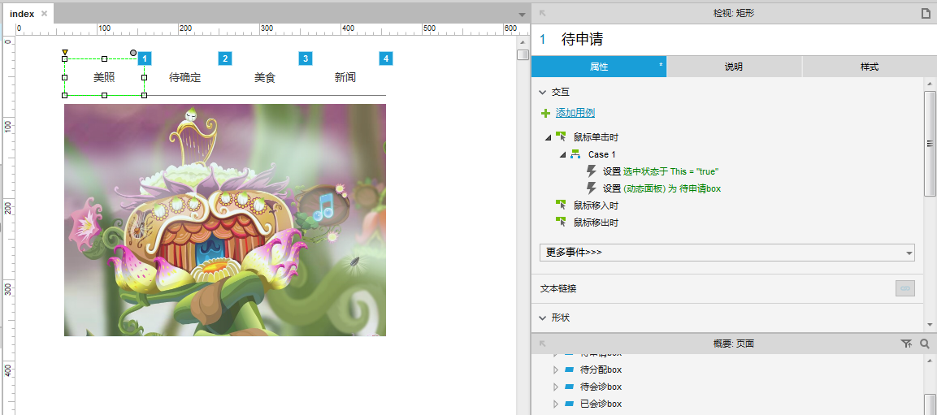Screen dimensions: 937x415
Task: Close the index page tab
Action: 44,14
